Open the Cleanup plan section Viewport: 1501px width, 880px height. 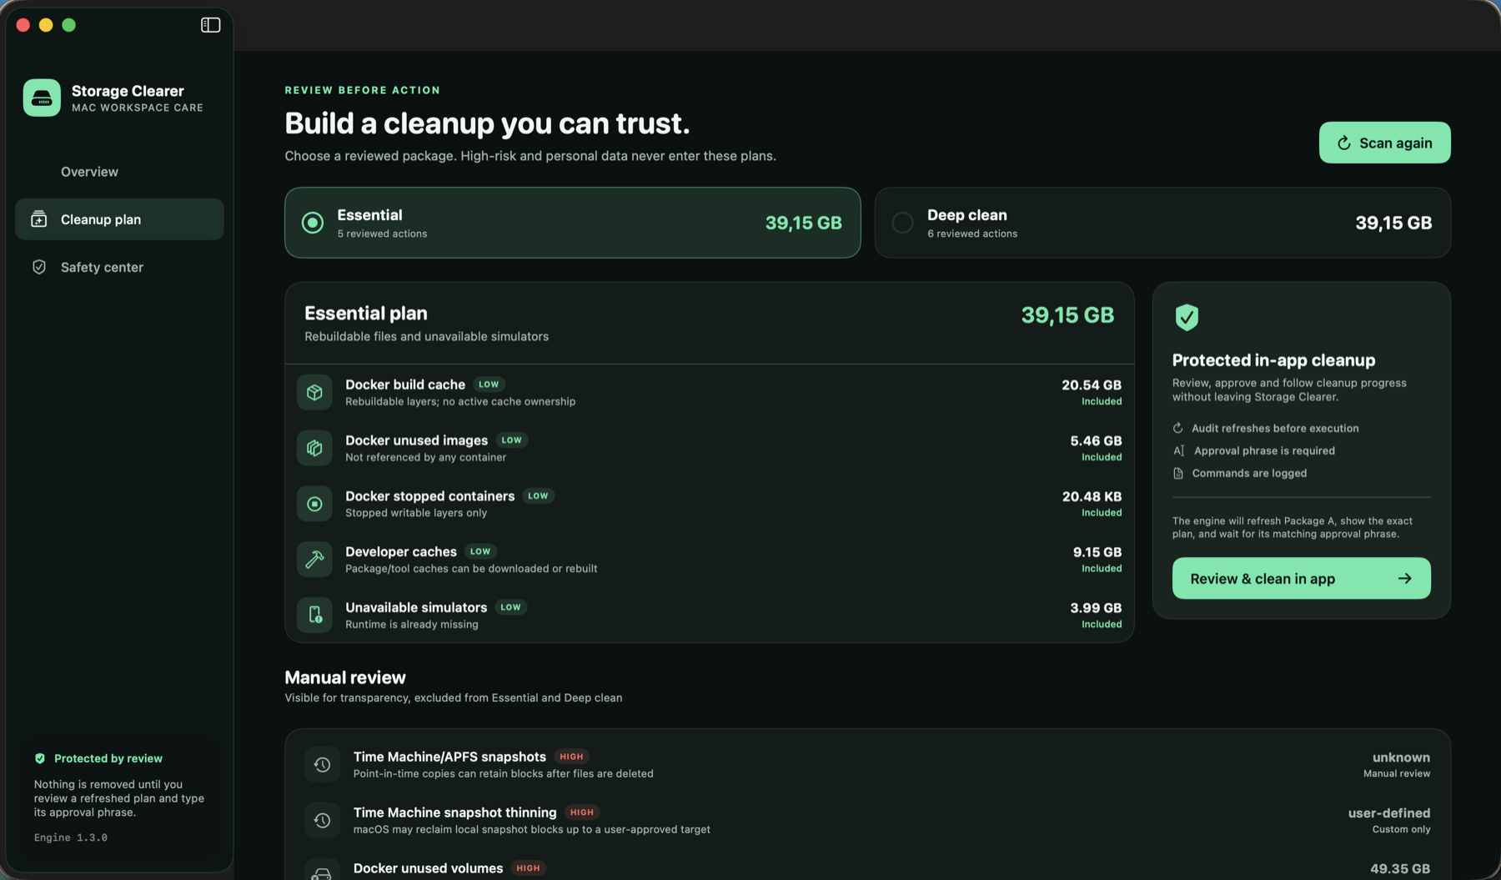click(x=119, y=219)
